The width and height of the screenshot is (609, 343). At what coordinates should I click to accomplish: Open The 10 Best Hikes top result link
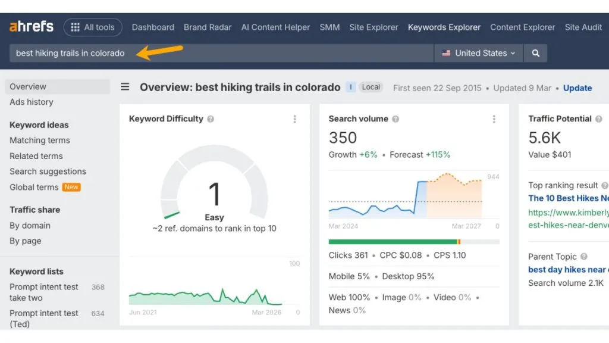(x=568, y=198)
